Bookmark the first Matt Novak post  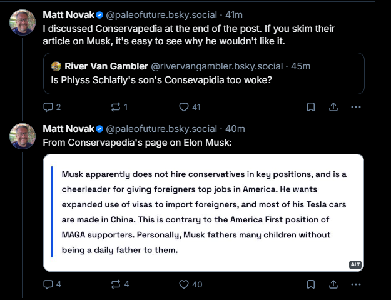point(311,107)
